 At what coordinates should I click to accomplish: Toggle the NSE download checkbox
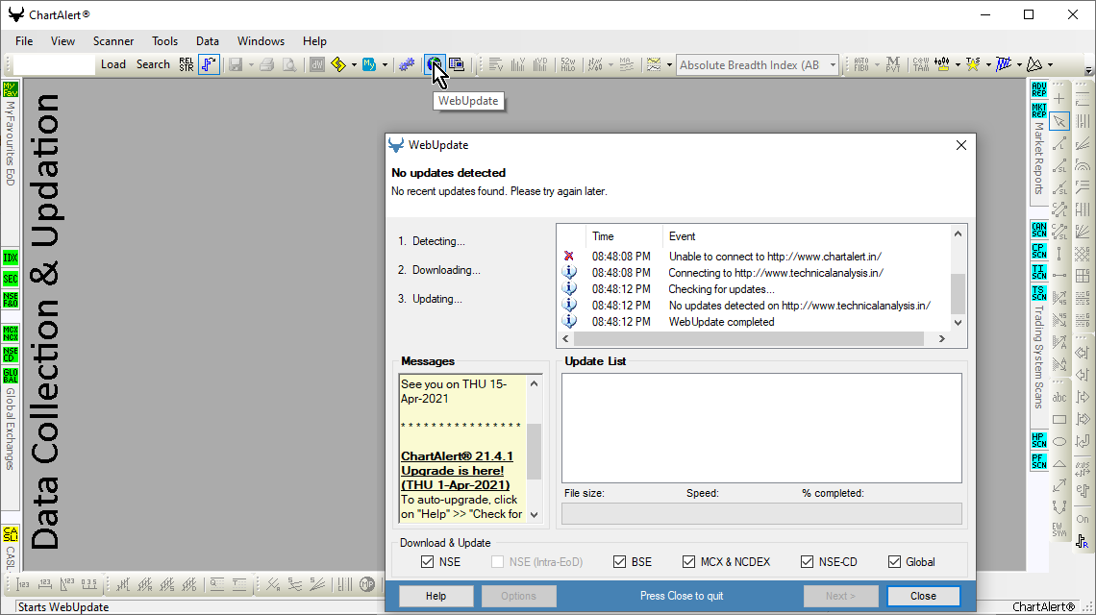(427, 562)
